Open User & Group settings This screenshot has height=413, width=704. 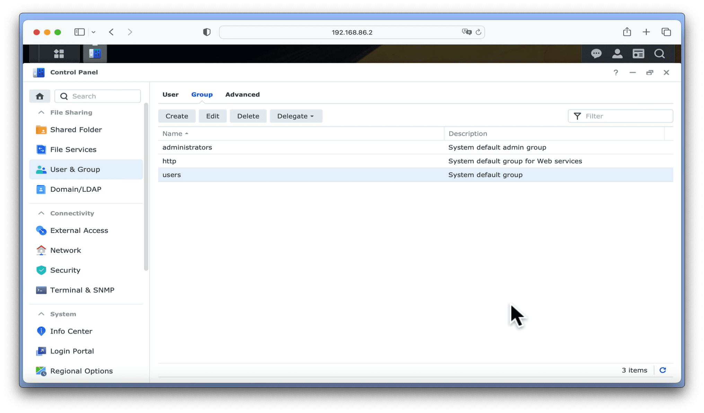pyautogui.click(x=86, y=169)
